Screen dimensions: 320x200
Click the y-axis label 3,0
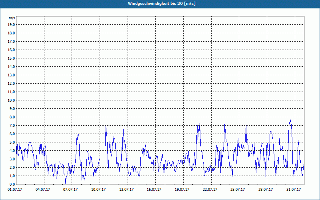click(12, 159)
